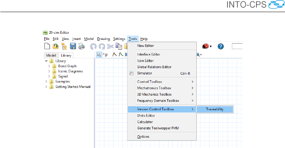Open dropdown arrow beside the ladybug
Image resolution: width=285 pixels, height=148 pixels.
tap(211, 47)
